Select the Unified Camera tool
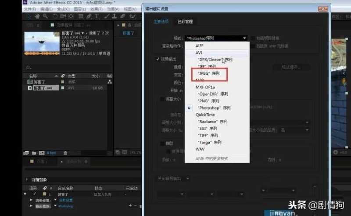The width and height of the screenshot is (351, 216). 63,16
